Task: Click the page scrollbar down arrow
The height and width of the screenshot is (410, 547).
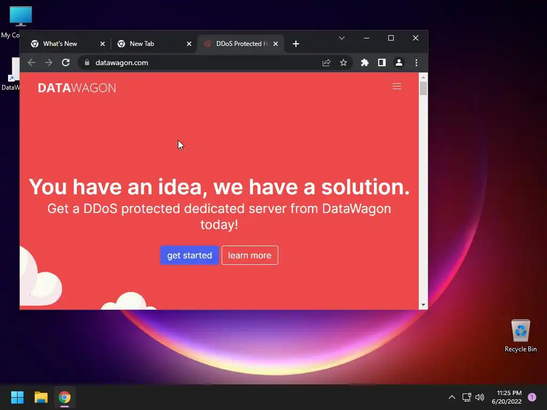Action: click(423, 305)
